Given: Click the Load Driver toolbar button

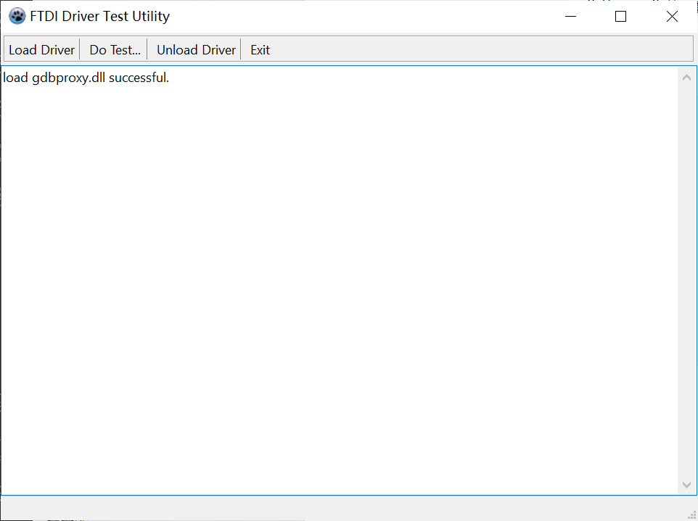Looking at the screenshot, I should coord(42,49).
